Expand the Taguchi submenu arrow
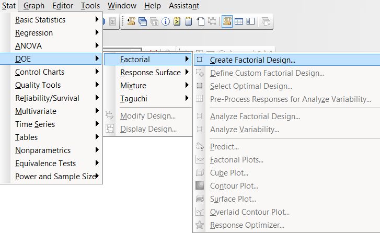Screen dimensions: 380x233 [187, 98]
